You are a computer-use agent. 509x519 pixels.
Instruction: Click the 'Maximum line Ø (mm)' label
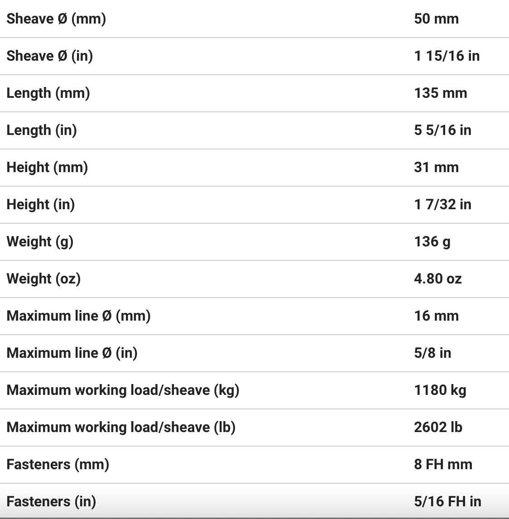click(78, 316)
